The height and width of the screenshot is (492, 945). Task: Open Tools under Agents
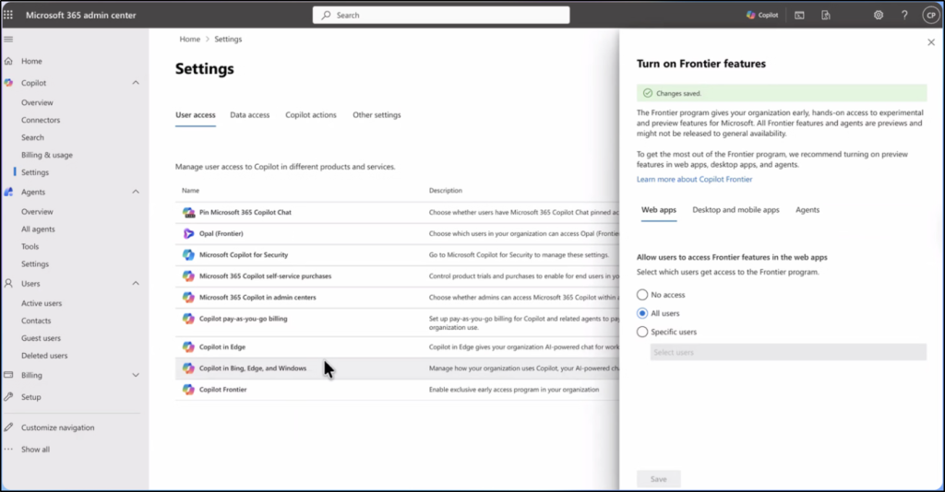point(30,247)
